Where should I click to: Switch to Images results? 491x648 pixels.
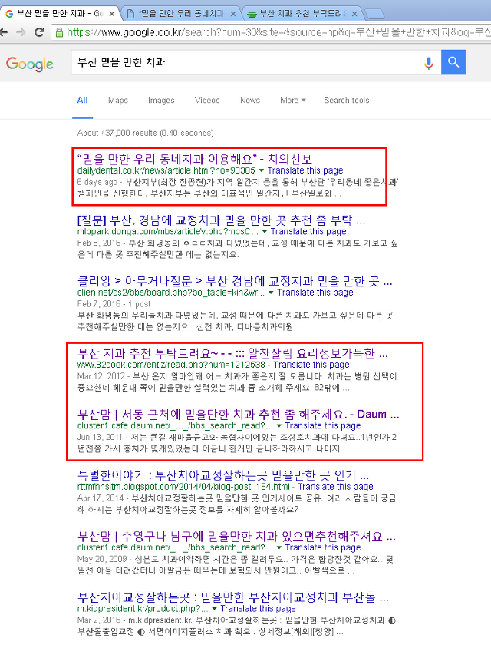coord(161,100)
